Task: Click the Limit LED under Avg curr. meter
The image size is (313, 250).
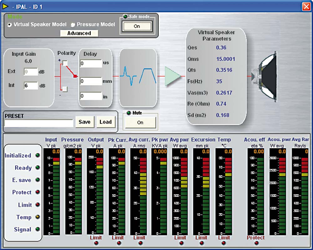Action: [141, 243]
